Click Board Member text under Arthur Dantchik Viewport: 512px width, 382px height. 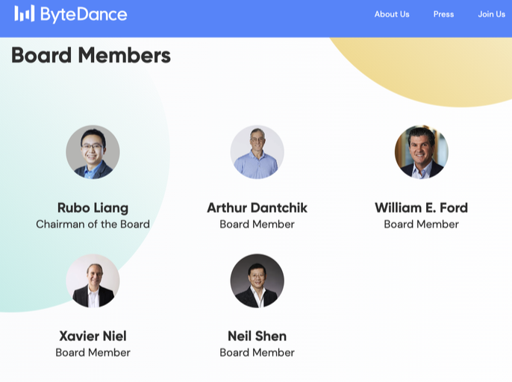pyautogui.click(x=257, y=225)
